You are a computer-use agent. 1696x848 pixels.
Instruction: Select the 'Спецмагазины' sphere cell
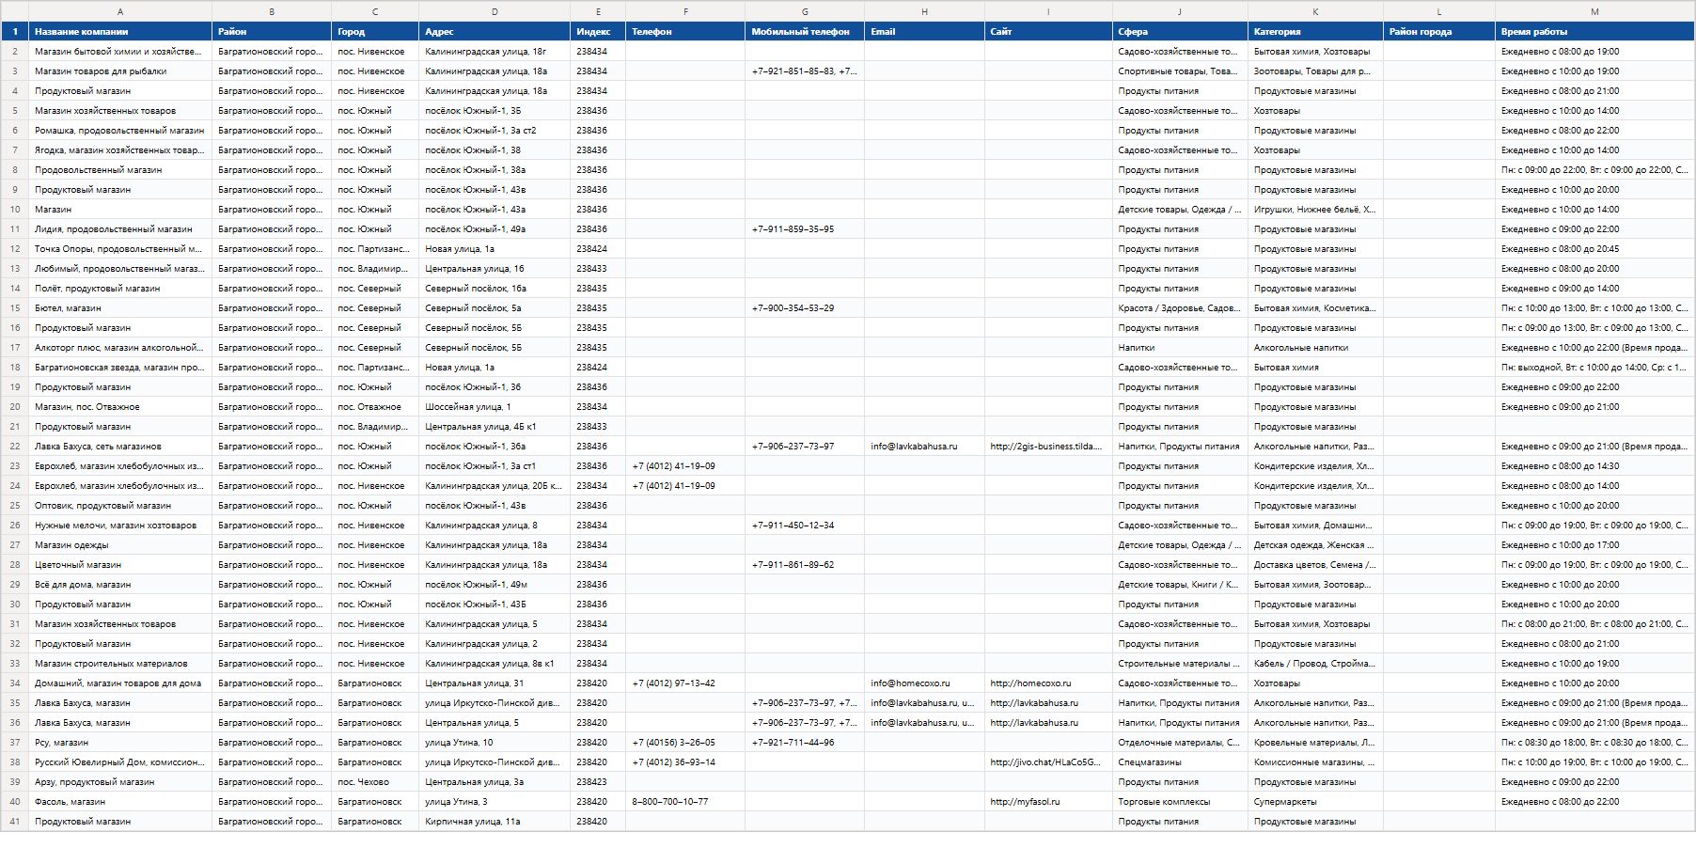1180,762
